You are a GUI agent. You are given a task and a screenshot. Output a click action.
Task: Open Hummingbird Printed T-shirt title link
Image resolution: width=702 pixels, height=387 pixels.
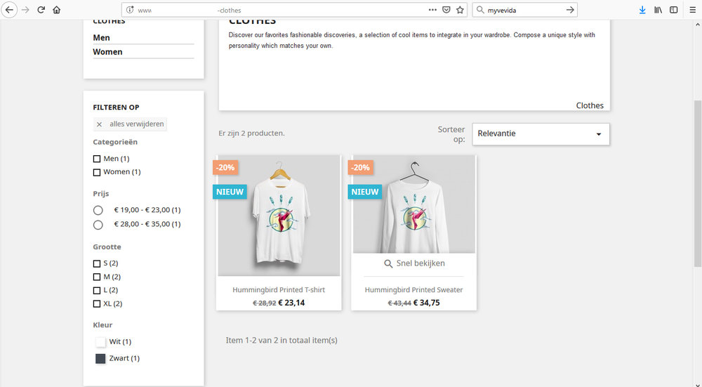279,290
